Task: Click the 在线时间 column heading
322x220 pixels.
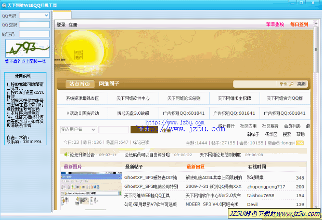Action: (x=257, y=167)
